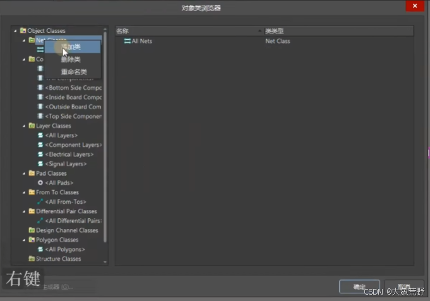Click the Signal Layers stack icon
This screenshot has width=430, height=301.
click(40, 164)
